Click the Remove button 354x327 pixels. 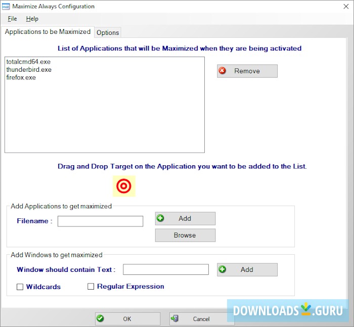point(247,71)
